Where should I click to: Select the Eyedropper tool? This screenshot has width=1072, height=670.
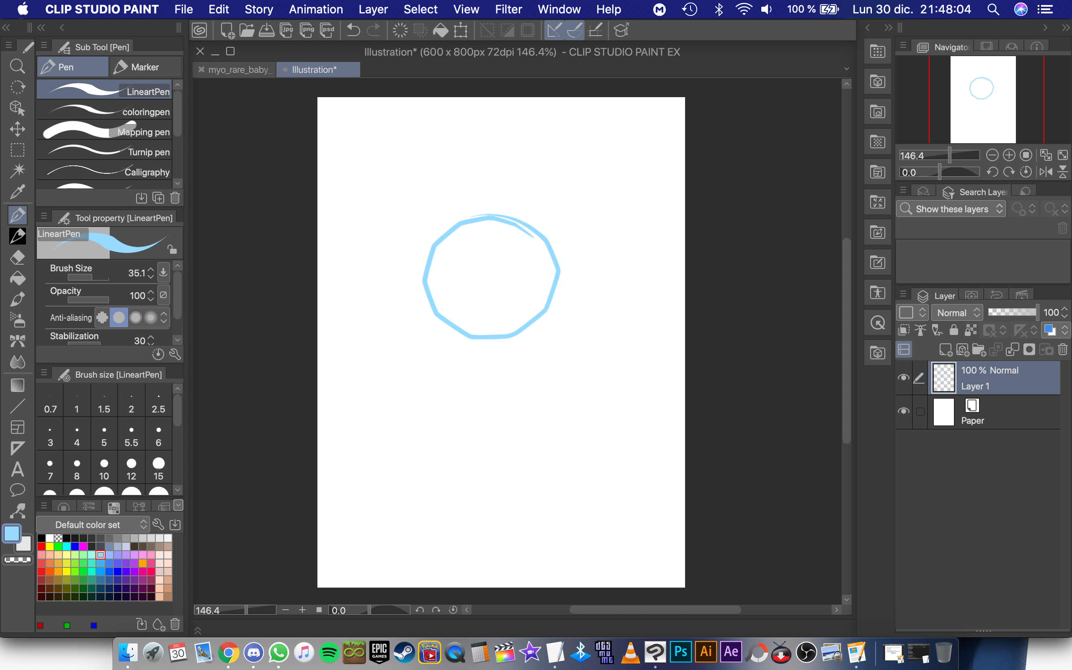pos(17,192)
